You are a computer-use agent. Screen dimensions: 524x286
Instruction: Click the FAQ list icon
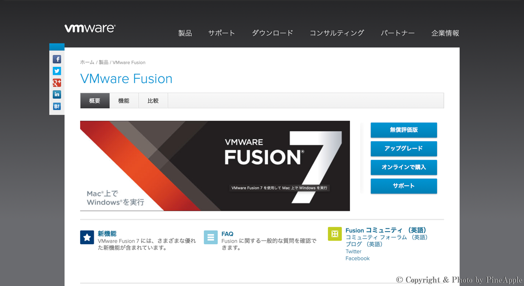(211, 237)
